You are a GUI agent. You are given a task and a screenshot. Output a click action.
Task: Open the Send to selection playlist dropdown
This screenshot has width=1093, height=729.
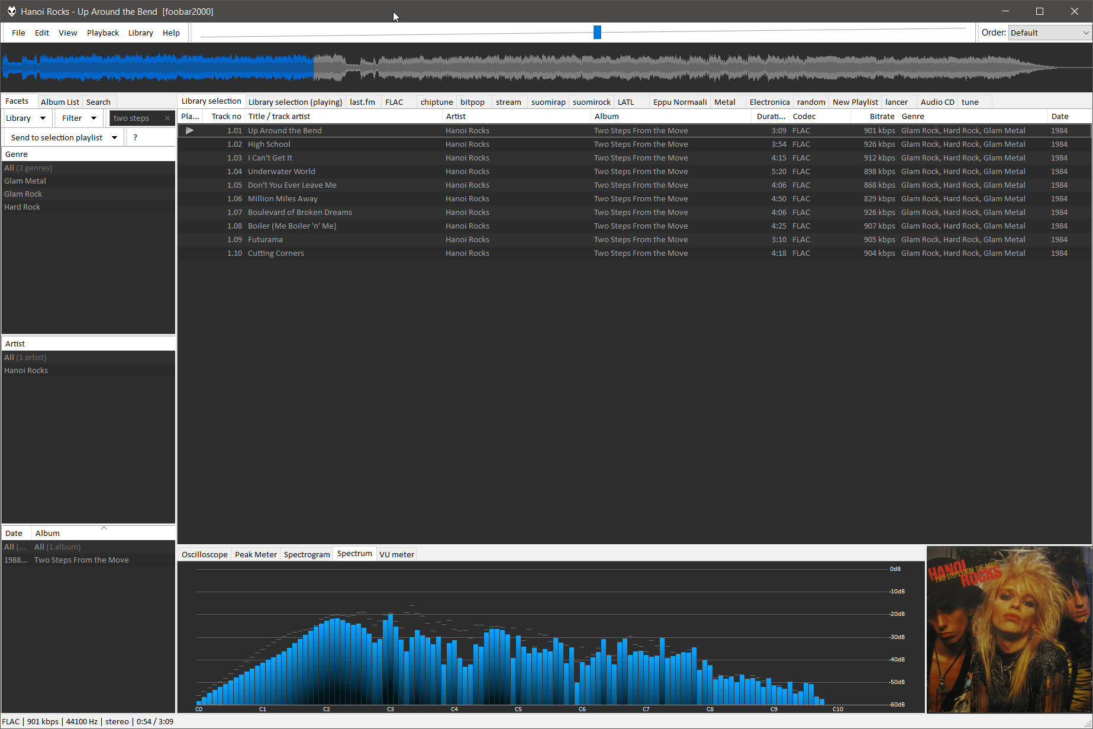63,137
